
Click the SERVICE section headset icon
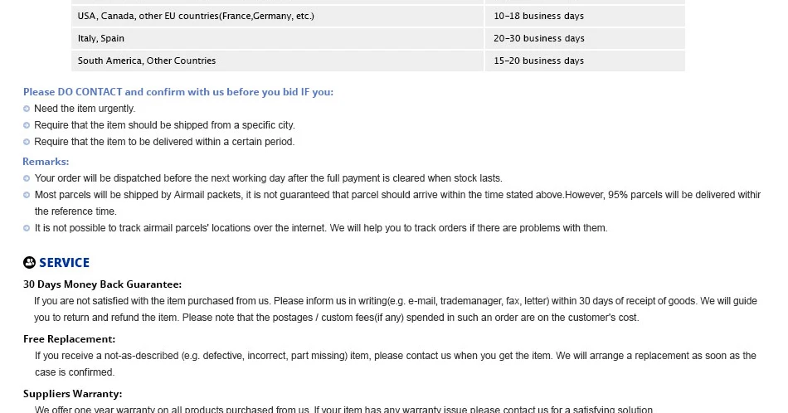(x=29, y=262)
